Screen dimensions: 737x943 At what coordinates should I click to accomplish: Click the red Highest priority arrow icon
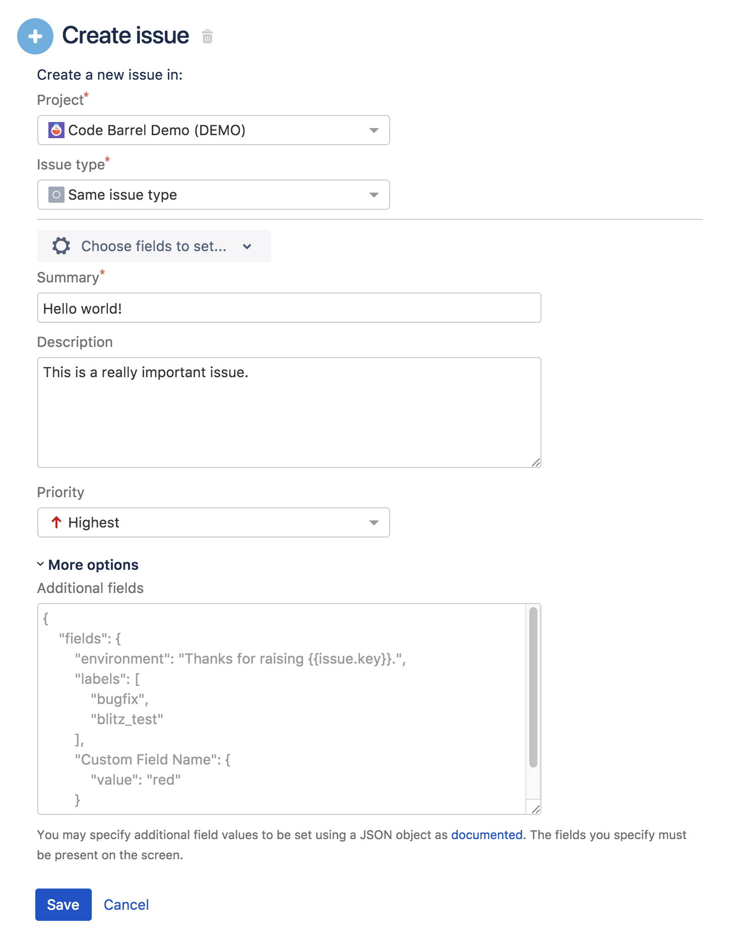pos(56,522)
